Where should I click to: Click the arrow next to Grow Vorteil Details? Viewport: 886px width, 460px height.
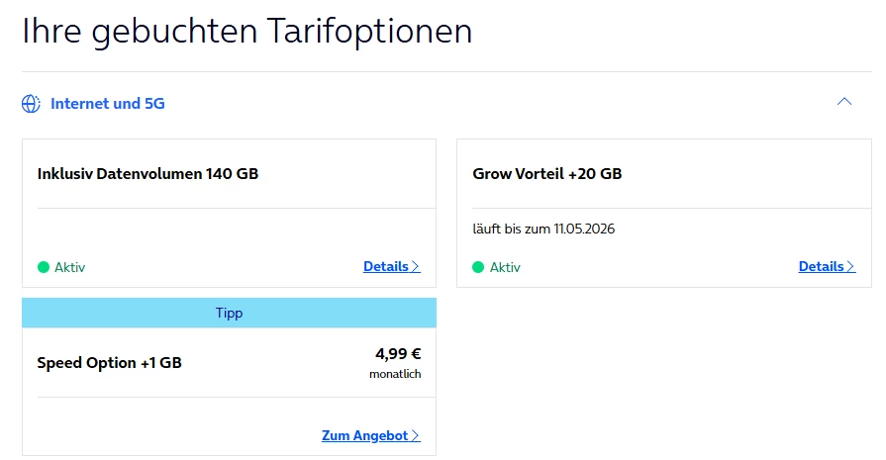(851, 266)
